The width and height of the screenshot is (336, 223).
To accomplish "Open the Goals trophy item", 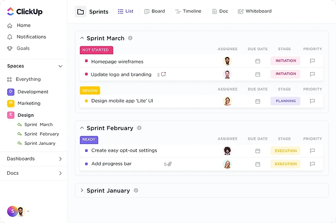I will (10, 48).
